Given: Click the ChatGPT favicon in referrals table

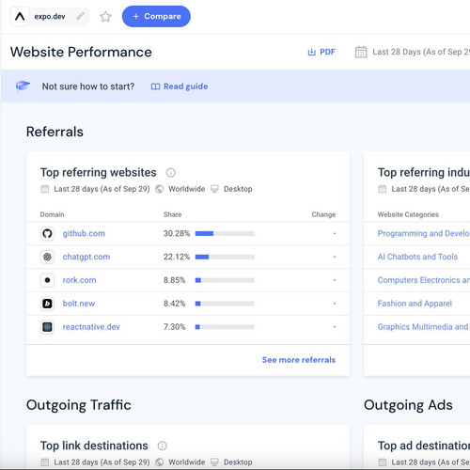Looking at the screenshot, I should pos(47,257).
